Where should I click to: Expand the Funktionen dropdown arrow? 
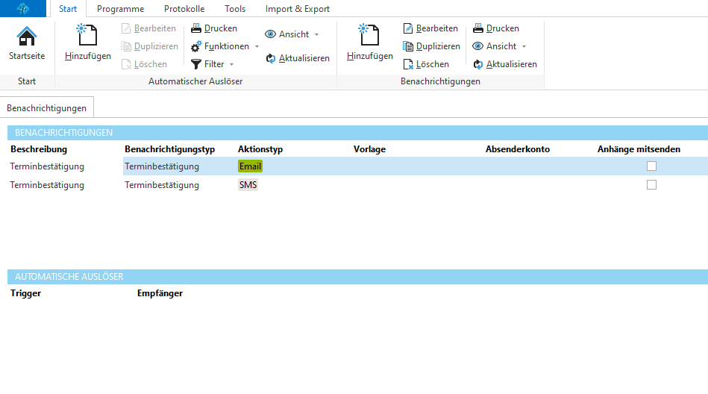[257, 46]
